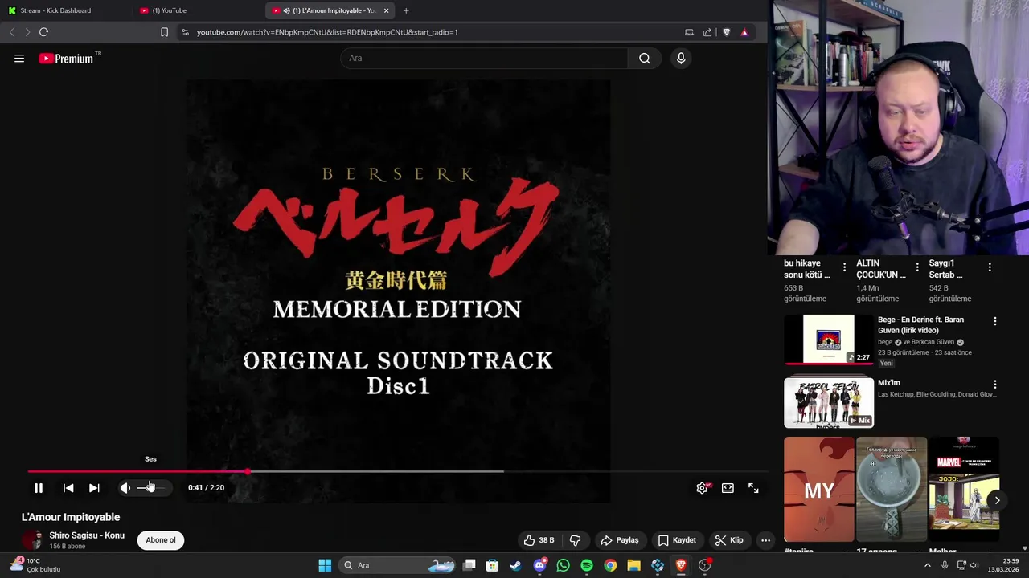Open the Brave Shields lion icon
This screenshot has width=1029, height=578.
[x=726, y=32]
